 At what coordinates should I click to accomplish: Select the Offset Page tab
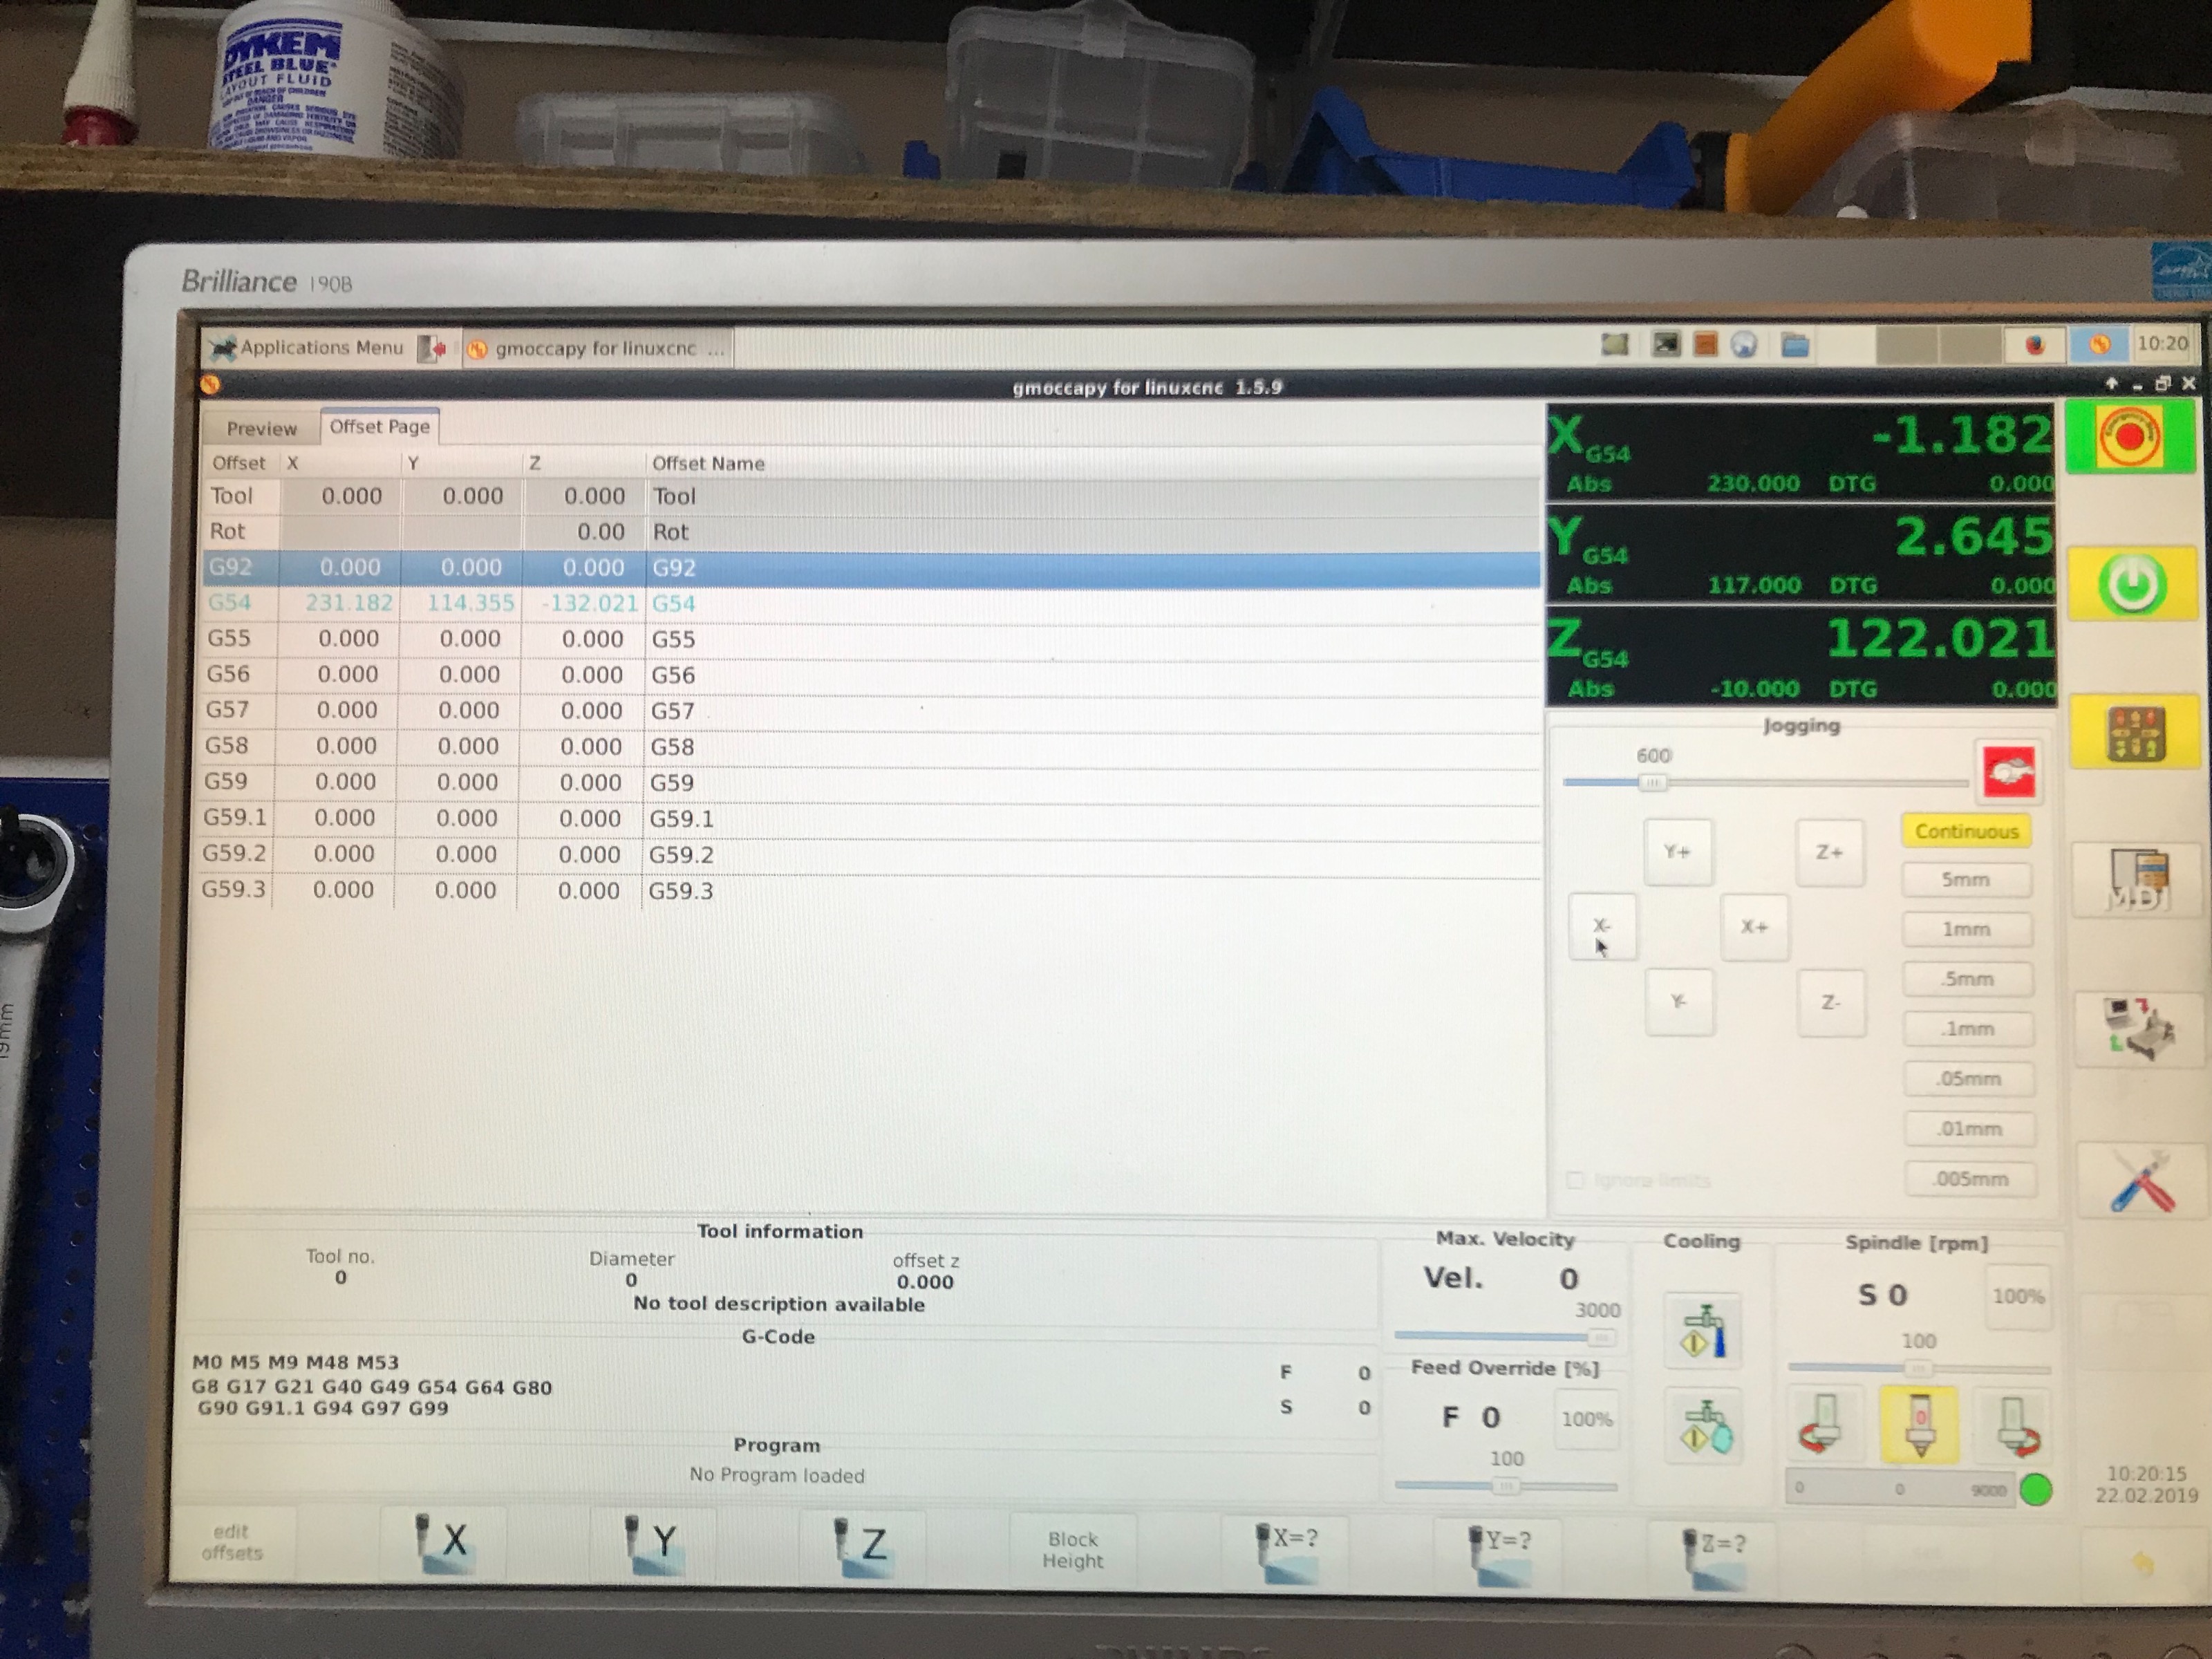pyautogui.click(x=379, y=426)
